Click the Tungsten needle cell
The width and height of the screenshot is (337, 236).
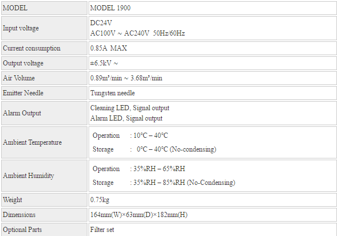point(213,93)
